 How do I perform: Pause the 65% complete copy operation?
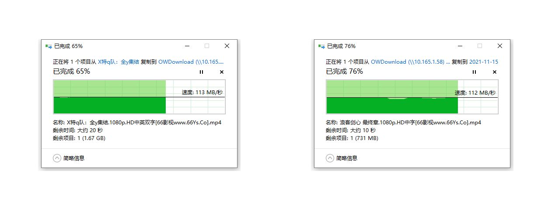coord(201,72)
